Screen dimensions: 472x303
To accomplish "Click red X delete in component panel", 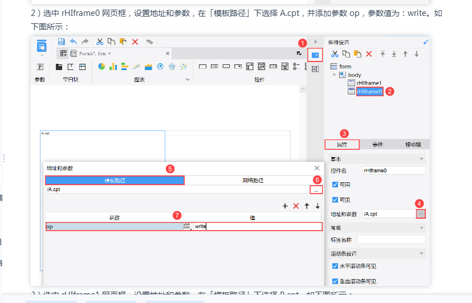I will [x=369, y=54].
